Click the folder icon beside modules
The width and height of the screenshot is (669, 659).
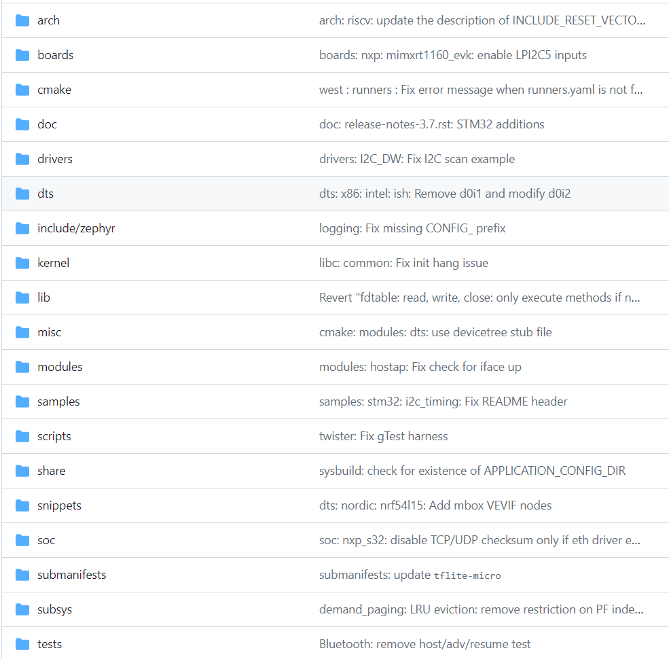22,367
